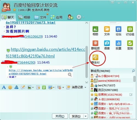Open the emoji smiley picker
Image resolution: width=137 pixels, height=120 pixels.
[10, 87]
